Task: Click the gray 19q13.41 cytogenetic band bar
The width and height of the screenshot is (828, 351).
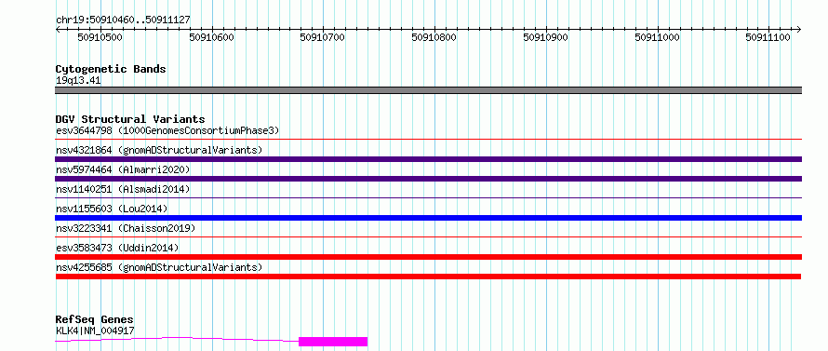Action: coord(428,90)
